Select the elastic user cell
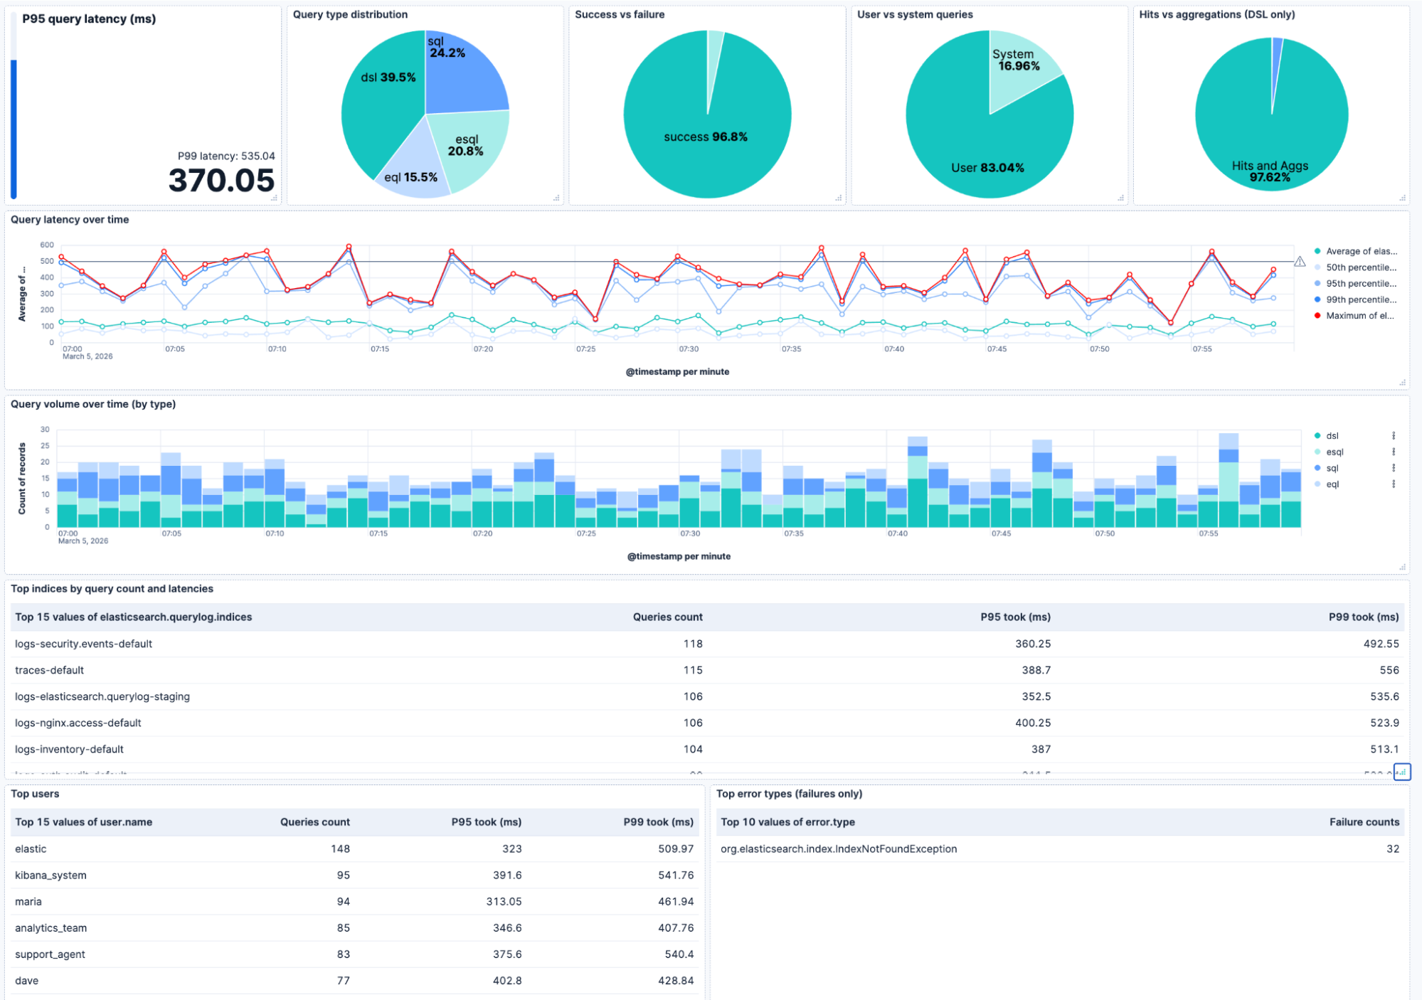 31,849
